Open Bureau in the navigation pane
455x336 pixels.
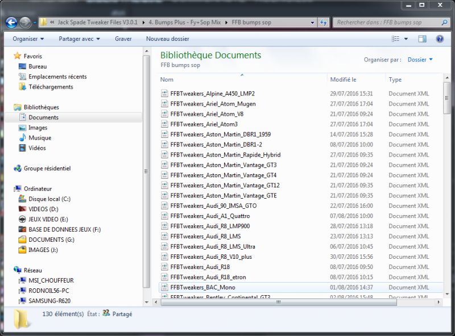point(38,66)
